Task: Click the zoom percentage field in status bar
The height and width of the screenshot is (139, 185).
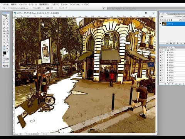Action: pyautogui.click(x=16, y=134)
